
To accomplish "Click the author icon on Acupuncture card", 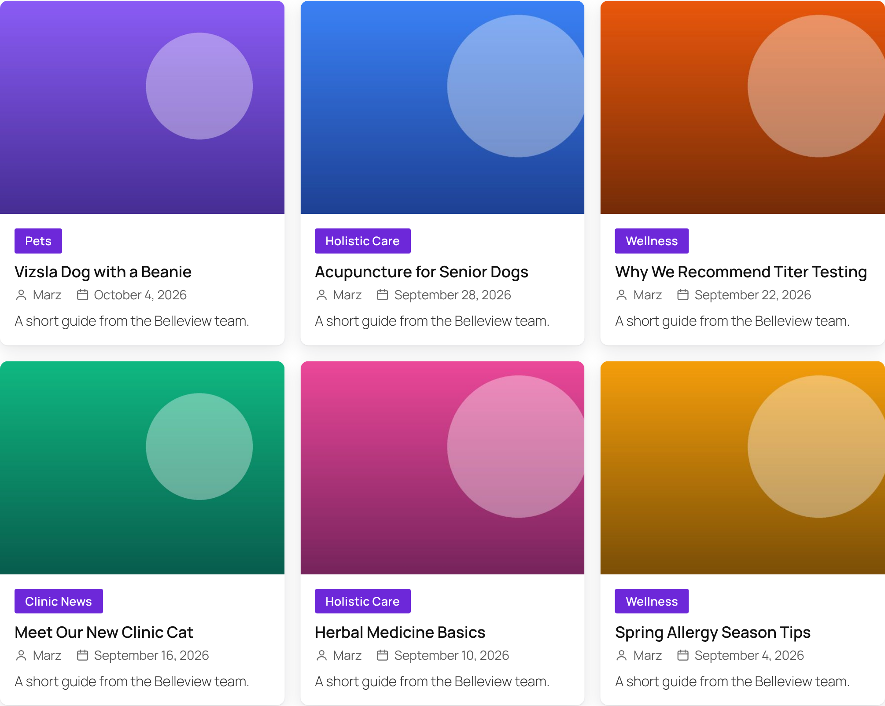I will click(321, 295).
